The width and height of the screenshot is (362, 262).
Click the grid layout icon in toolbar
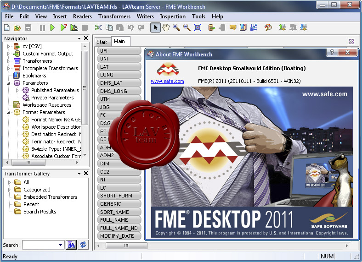click(x=254, y=27)
